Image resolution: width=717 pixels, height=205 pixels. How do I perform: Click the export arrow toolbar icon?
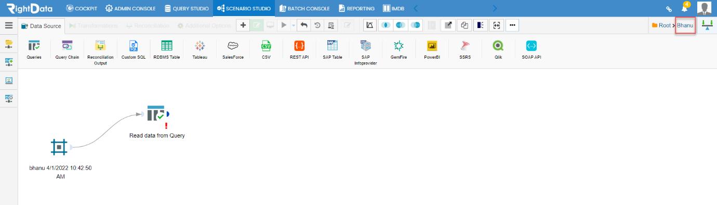(x=447, y=25)
